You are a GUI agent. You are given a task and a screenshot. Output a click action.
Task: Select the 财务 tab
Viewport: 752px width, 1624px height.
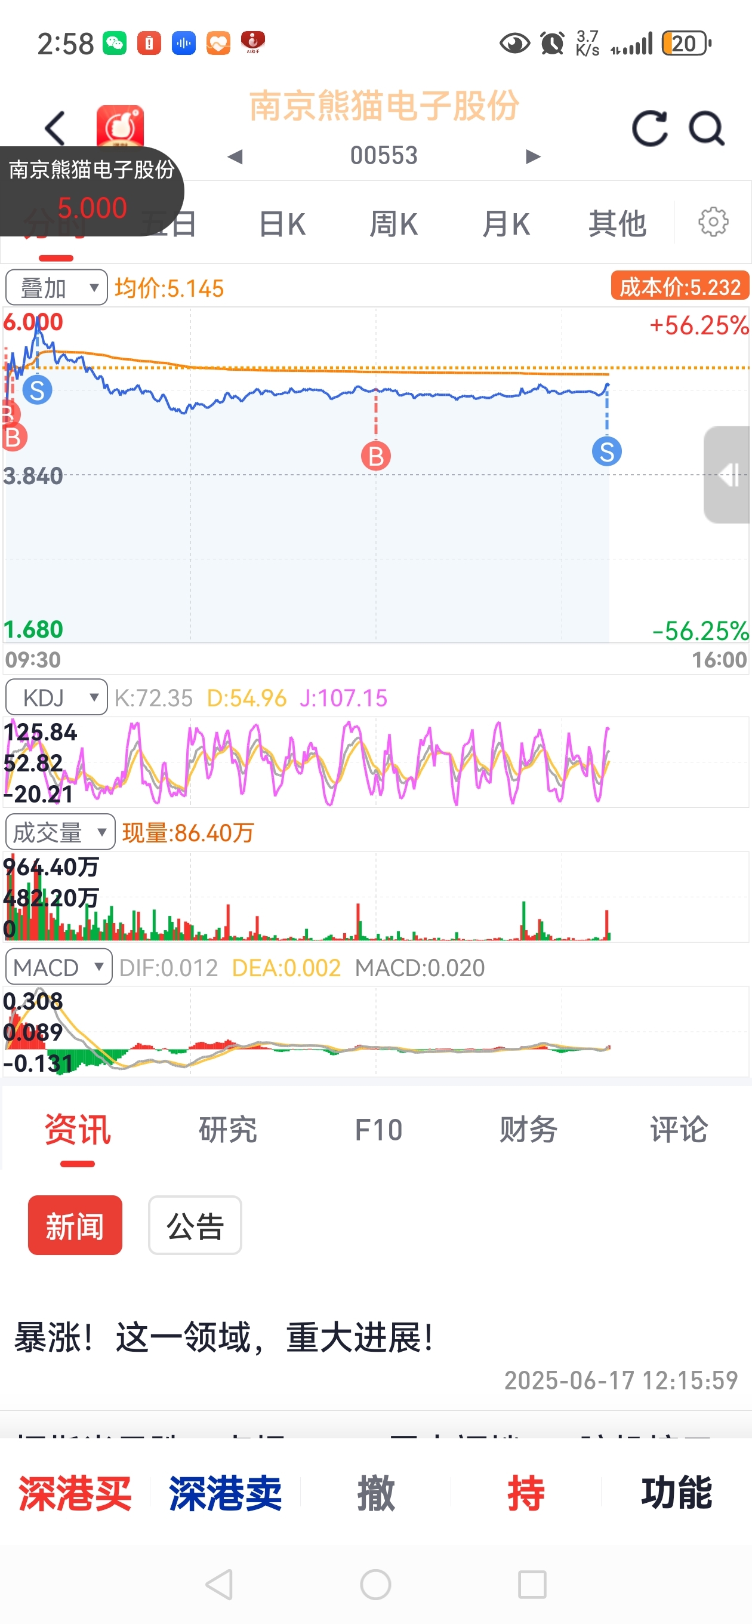528,1129
